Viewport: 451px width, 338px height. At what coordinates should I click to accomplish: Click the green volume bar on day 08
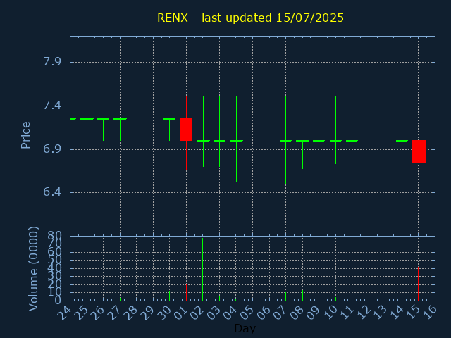coord(302,295)
